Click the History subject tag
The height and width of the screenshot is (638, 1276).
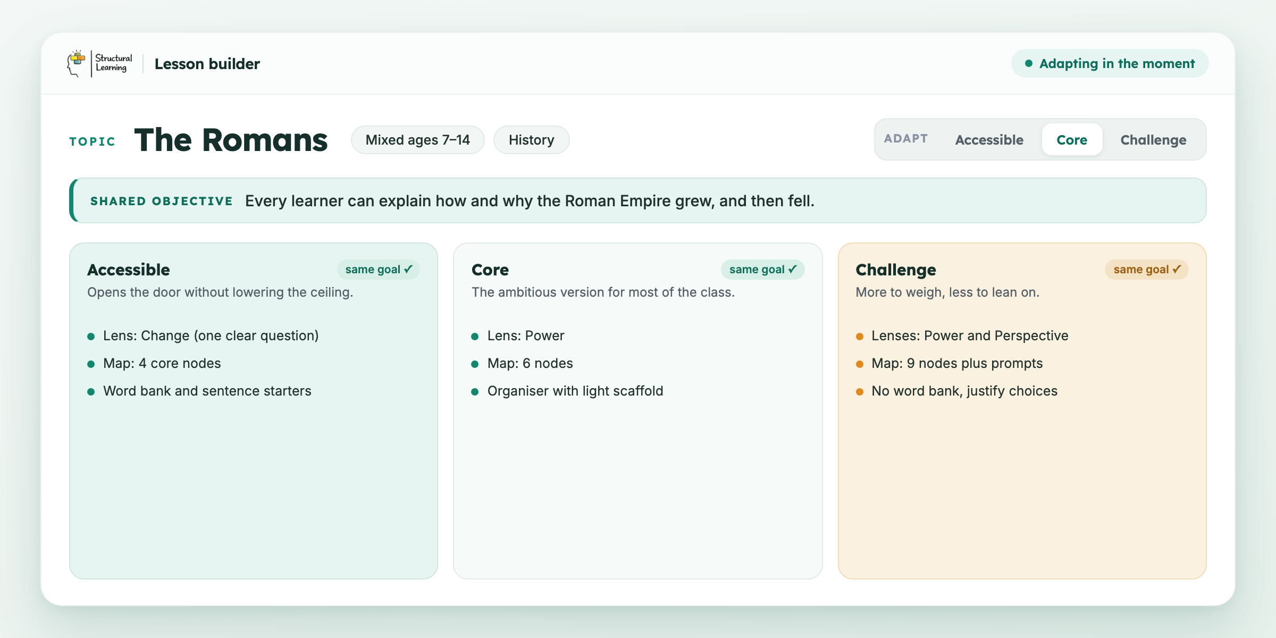pyautogui.click(x=531, y=140)
